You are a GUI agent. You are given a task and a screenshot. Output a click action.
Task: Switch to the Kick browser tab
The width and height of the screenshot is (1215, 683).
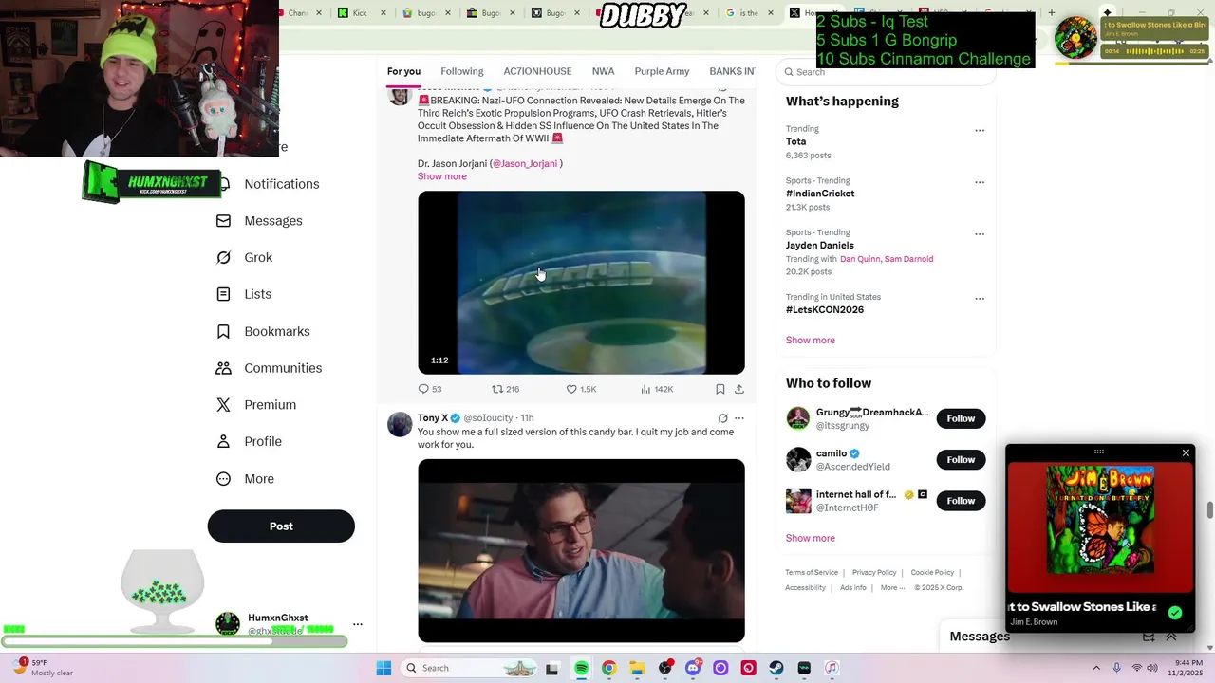pos(361,13)
